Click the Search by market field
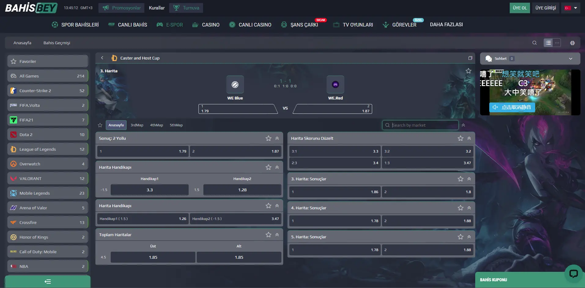The width and height of the screenshot is (585, 288). click(x=420, y=125)
